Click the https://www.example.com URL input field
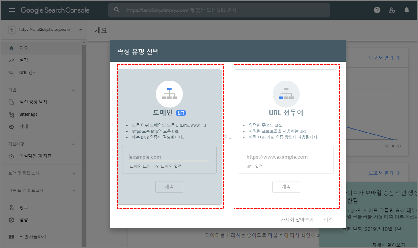Screen dimensions: 418x248 286,157
